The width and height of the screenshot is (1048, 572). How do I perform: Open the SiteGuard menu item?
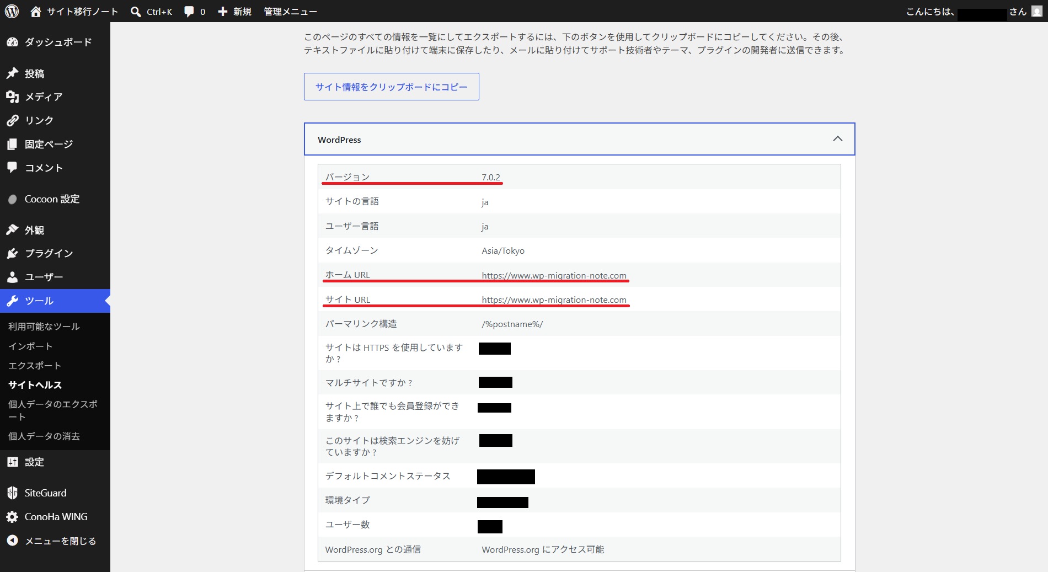click(x=55, y=493)
